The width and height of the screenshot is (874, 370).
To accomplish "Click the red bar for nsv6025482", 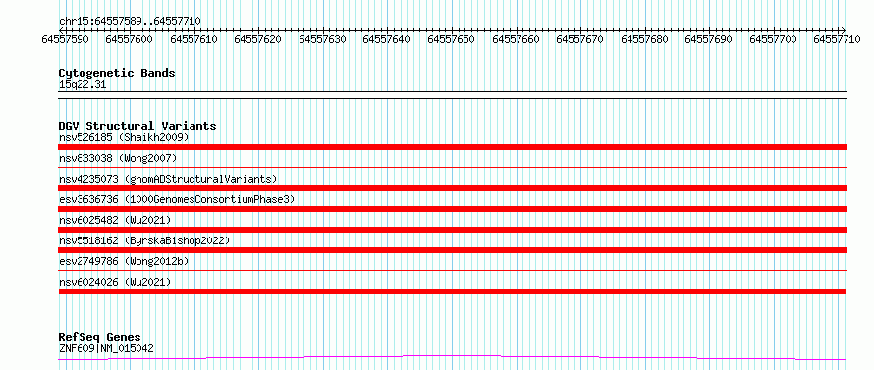I will 452,230.
